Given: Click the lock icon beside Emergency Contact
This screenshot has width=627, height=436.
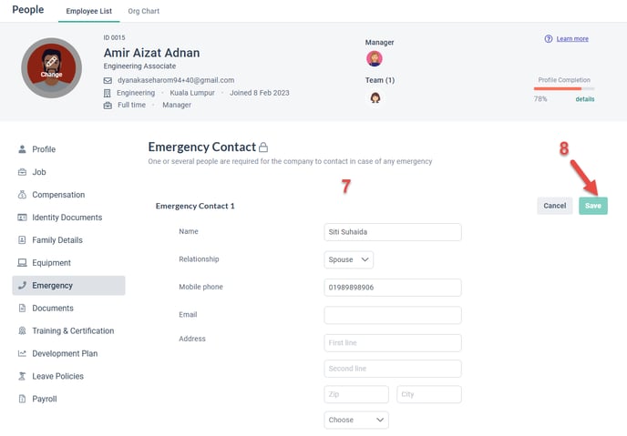Looking at the screenshot, I should click(263, 147).
